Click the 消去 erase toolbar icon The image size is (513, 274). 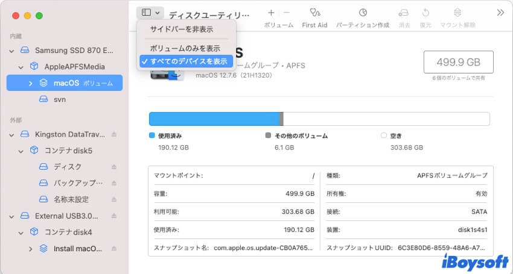404,13
